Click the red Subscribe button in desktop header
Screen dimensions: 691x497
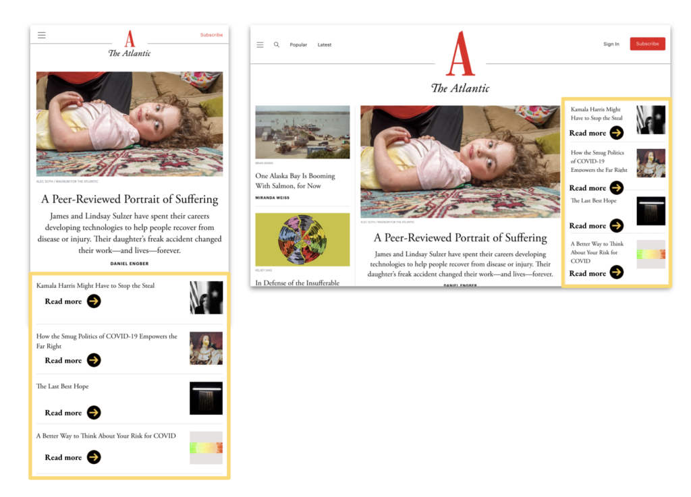(647, 44)
